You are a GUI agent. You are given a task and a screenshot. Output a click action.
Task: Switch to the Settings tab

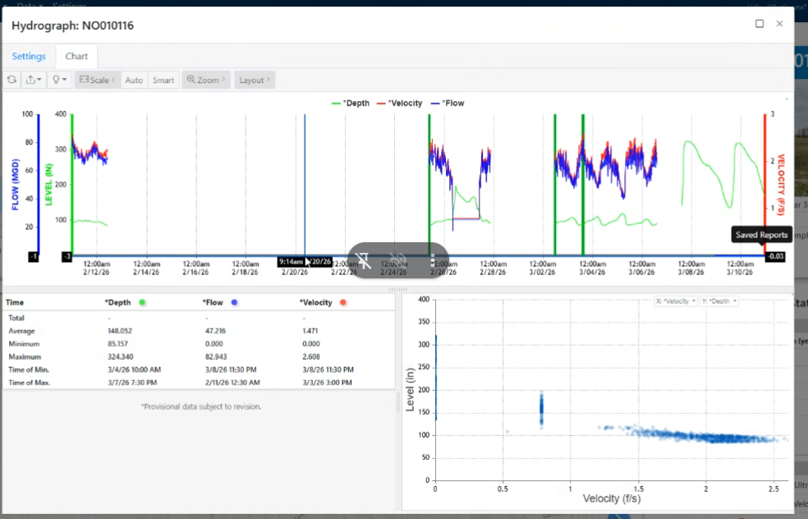[x=29, y=57]
